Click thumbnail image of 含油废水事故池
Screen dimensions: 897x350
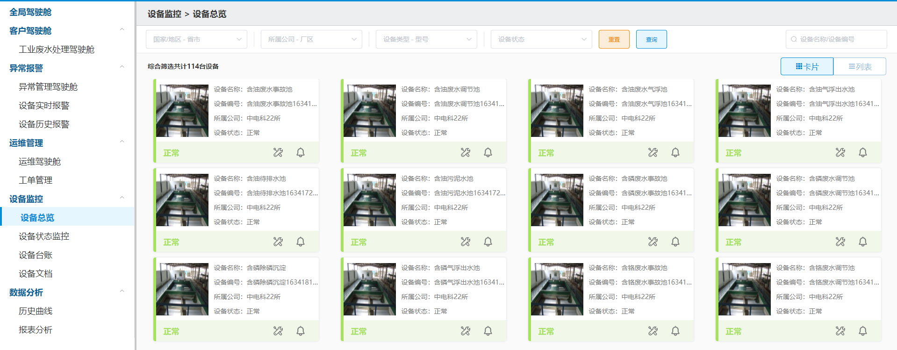tap(182, 111)
